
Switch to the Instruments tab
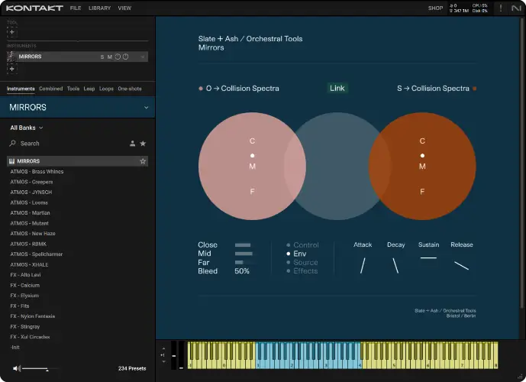[21, 89]
